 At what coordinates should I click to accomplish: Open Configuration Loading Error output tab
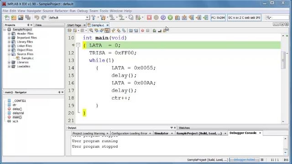pos(130,133)
